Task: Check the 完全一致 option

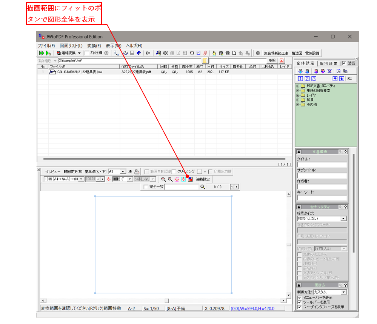Action: pos(146,187)
